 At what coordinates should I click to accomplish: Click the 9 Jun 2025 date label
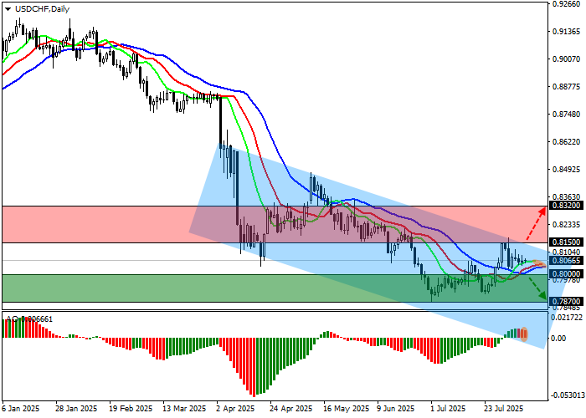(x=396, y=409)
